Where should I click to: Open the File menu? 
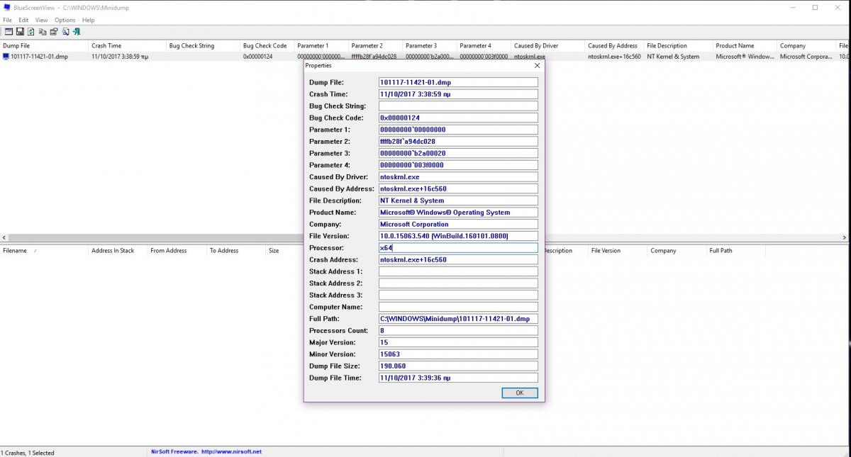click(7, 20)
